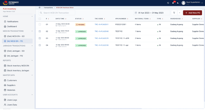Collapse the USER ACCOUNTS section
The image size is (205, 110).
click(32, 95)
